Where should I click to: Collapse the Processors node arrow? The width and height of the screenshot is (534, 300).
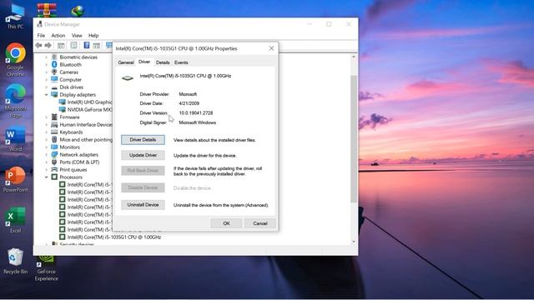pos(47,177)
